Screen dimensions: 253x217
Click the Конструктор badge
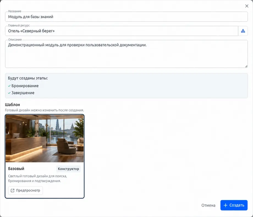tap(68, 169)
